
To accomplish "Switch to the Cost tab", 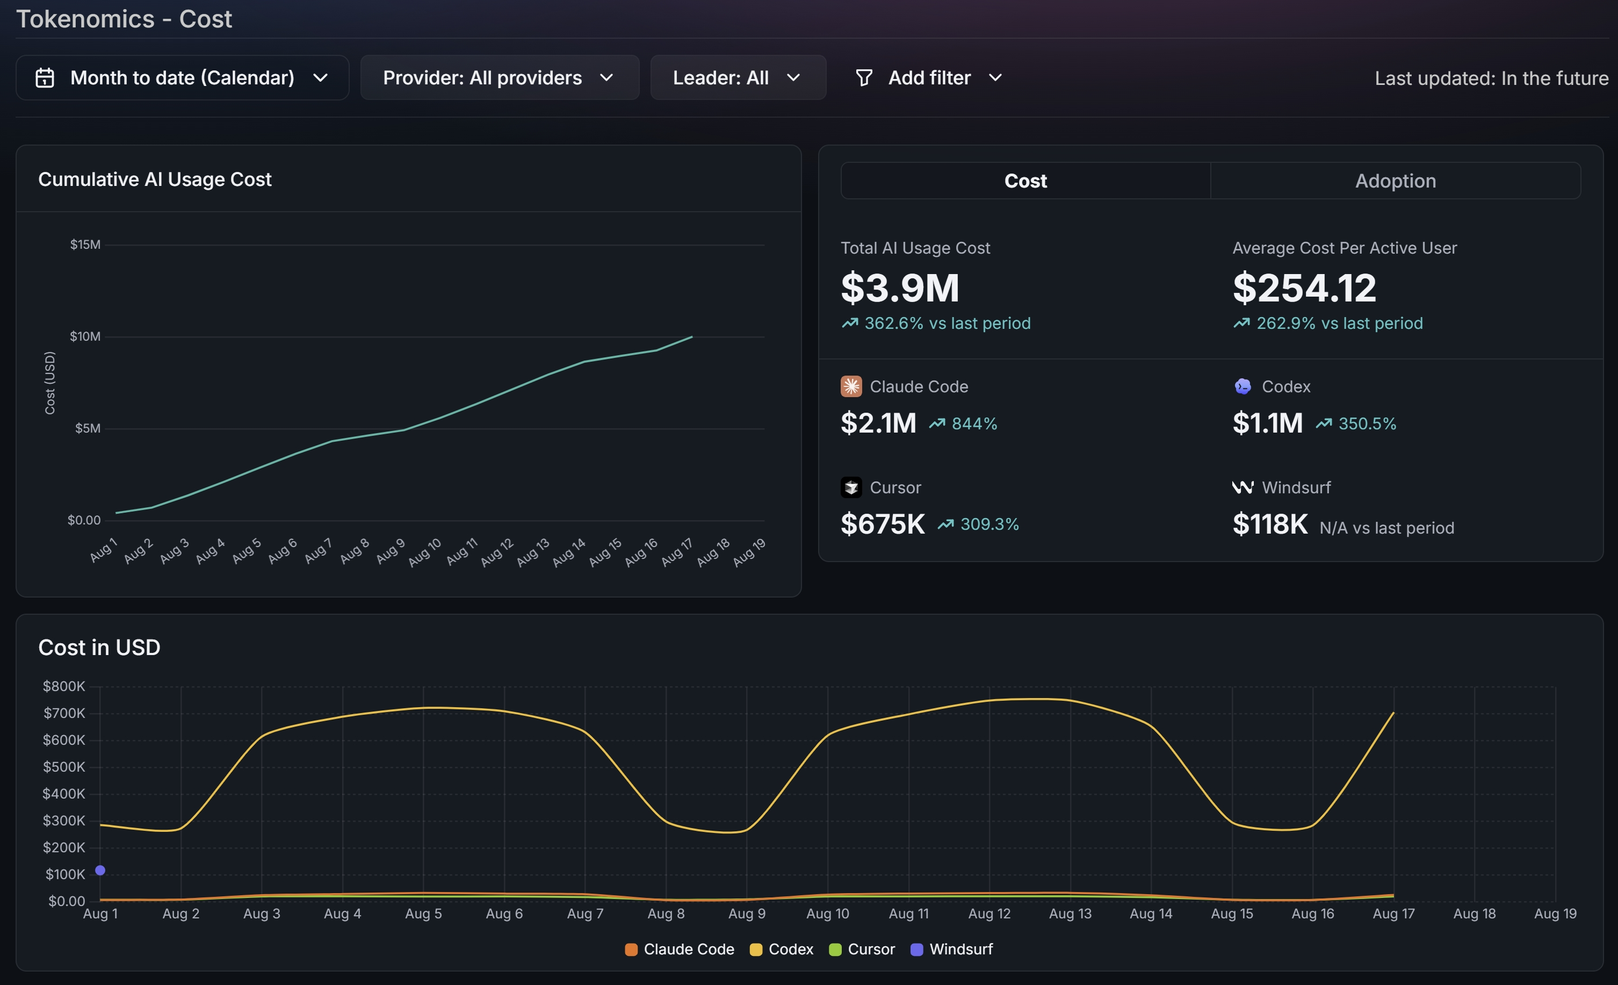I will coord(1025,181).
